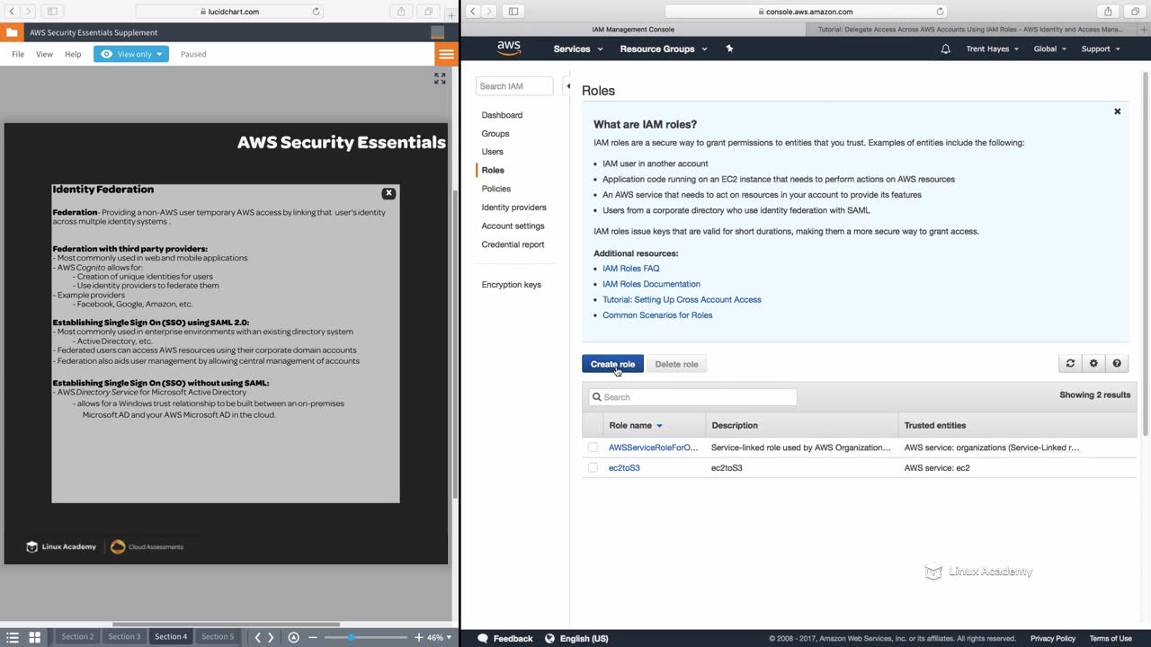Click the AWS Feedback button
The width and height of the screenshot is (1151, 647).
click(x=505, y=638)
